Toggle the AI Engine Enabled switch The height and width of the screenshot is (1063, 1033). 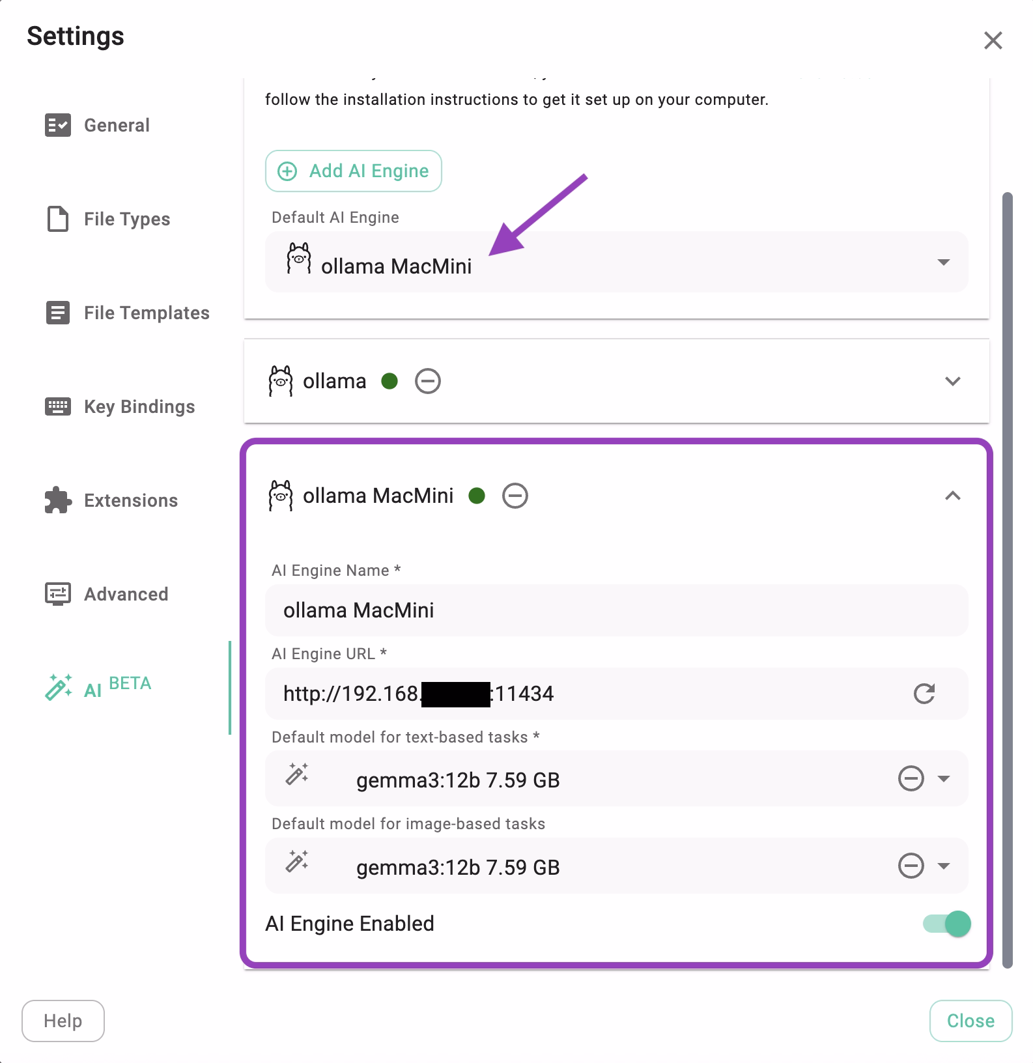pyautogui.click(x=947, y=924)
